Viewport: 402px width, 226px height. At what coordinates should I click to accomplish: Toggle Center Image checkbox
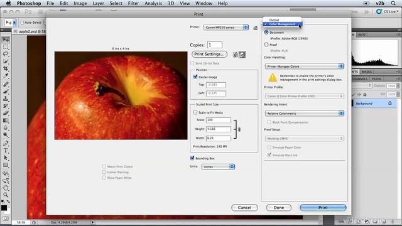195,77
